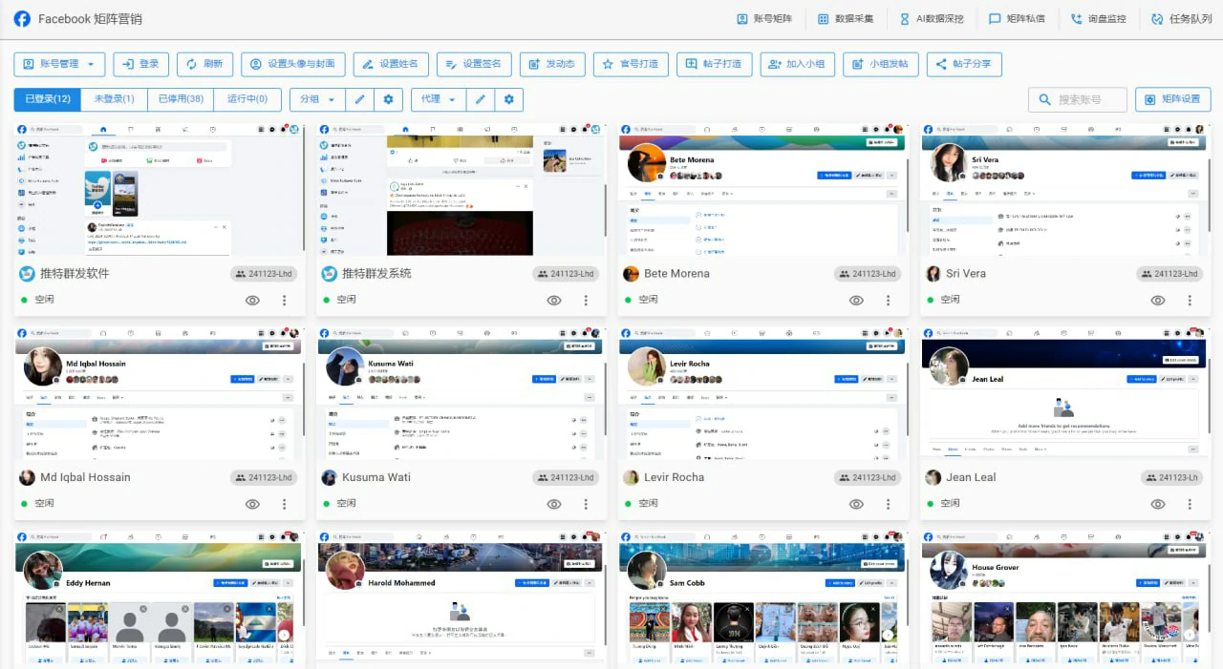
Task: Click the 帖子分享 share button
Action: point(964,64)
